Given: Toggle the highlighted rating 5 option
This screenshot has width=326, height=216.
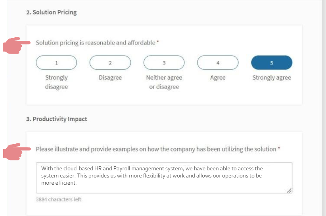Looking at the screenshot, I should click(x=272, y=63).
